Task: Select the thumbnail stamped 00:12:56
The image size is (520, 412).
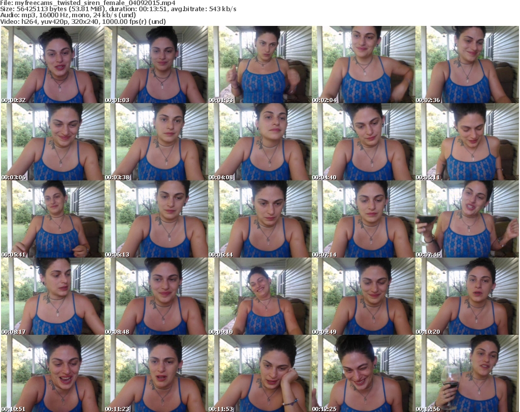Action: (467, 373)
